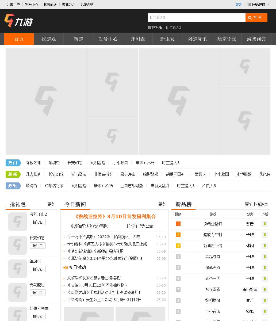Open the 开测表 navigation tab

pyautogui.click(x=138, y=39)
